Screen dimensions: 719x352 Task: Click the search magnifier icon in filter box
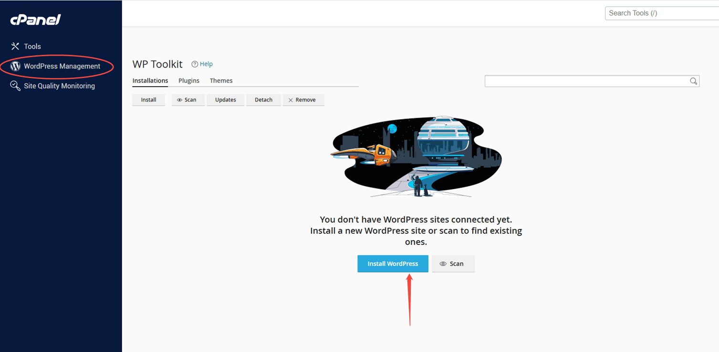[x=693, y=81]
